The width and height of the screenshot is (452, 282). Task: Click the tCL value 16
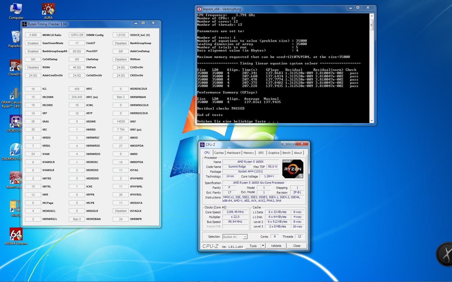(x=33, y=89)
